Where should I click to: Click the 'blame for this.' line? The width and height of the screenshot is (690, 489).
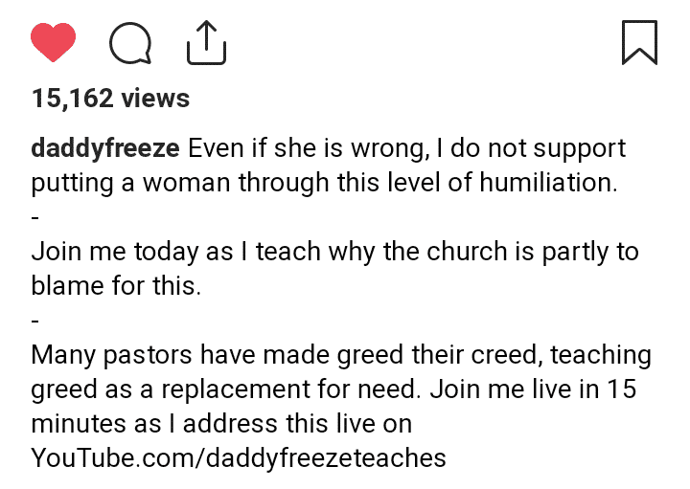(x=116, y=286)
